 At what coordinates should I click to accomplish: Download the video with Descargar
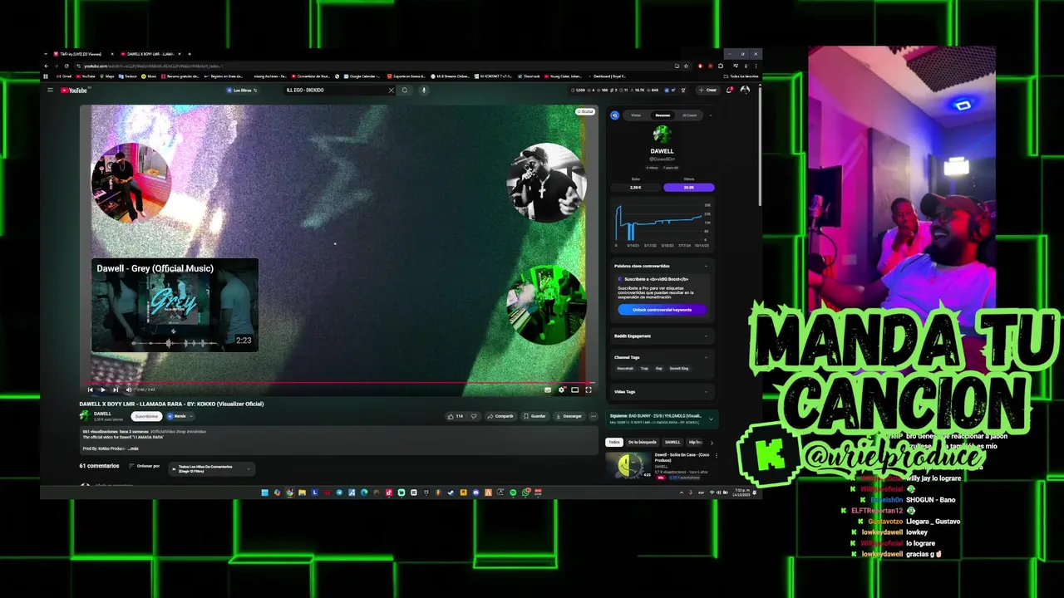[569, 416]
